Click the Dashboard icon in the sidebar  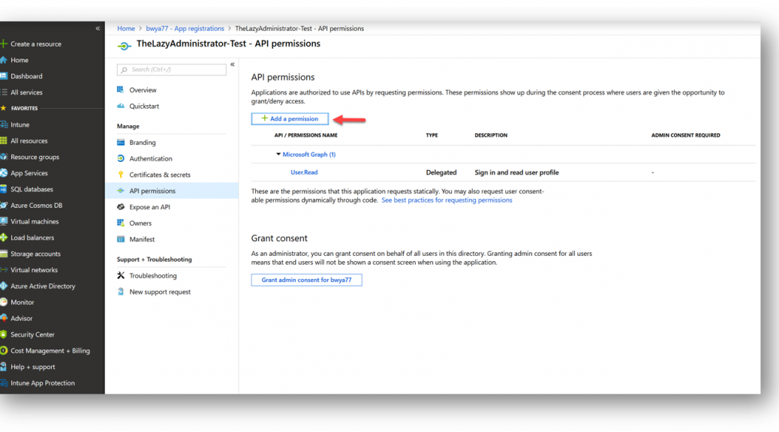click(4, 76)
